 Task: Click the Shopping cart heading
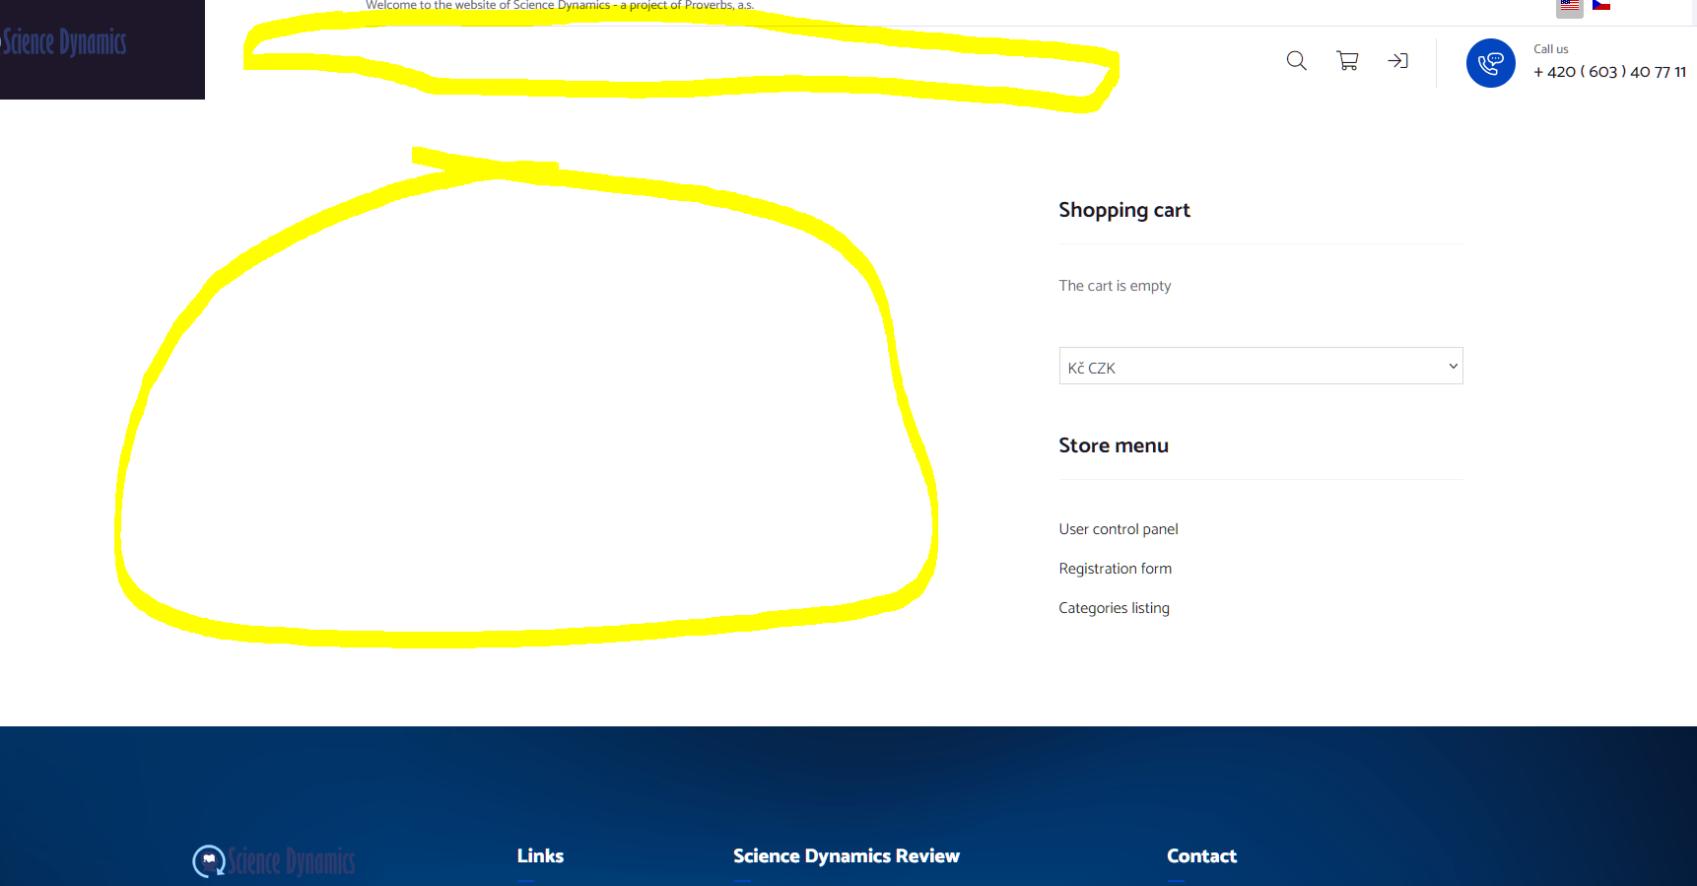(x=1124, y=210)
